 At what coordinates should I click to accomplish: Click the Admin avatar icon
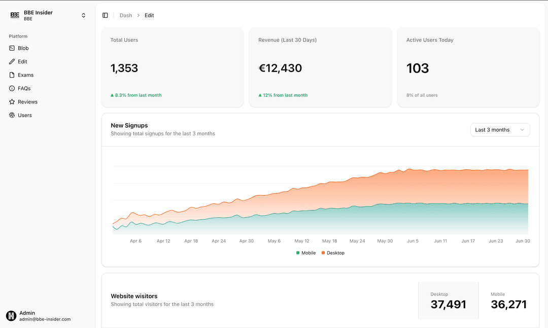click(x=11, y=316)
